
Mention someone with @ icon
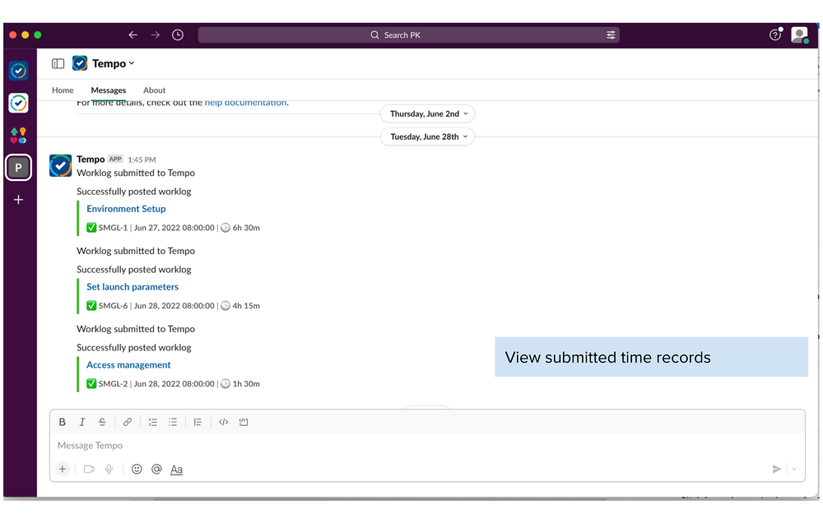(x=156, y=469)
